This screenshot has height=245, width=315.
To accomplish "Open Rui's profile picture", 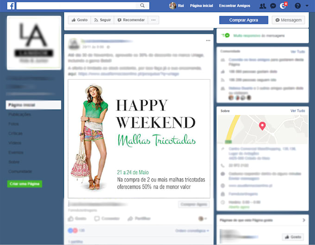I will pyautogui.click(x=173, y=6).
